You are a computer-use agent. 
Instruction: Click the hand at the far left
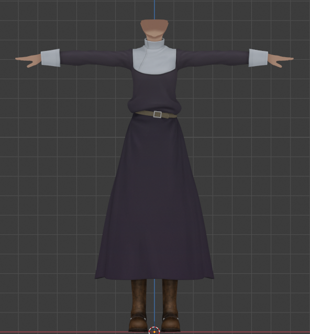click(29, 60)
